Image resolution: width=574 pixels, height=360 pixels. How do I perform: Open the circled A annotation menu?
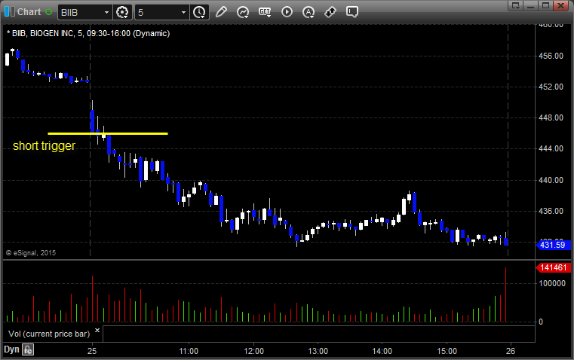pyautogui.click(x=308, y=12)
